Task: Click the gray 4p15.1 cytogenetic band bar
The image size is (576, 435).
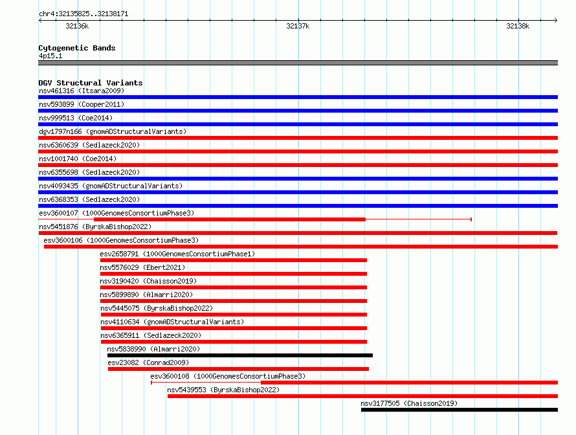Action: click(x=298, y=63)
